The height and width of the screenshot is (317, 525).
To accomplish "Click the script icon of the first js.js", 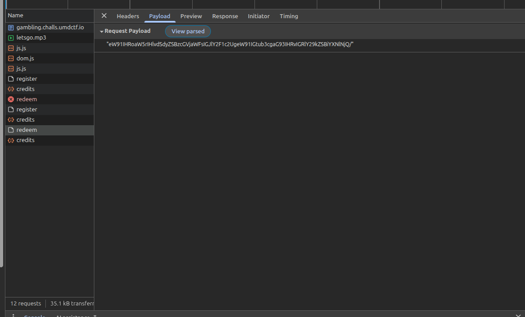I will point(11,48).
